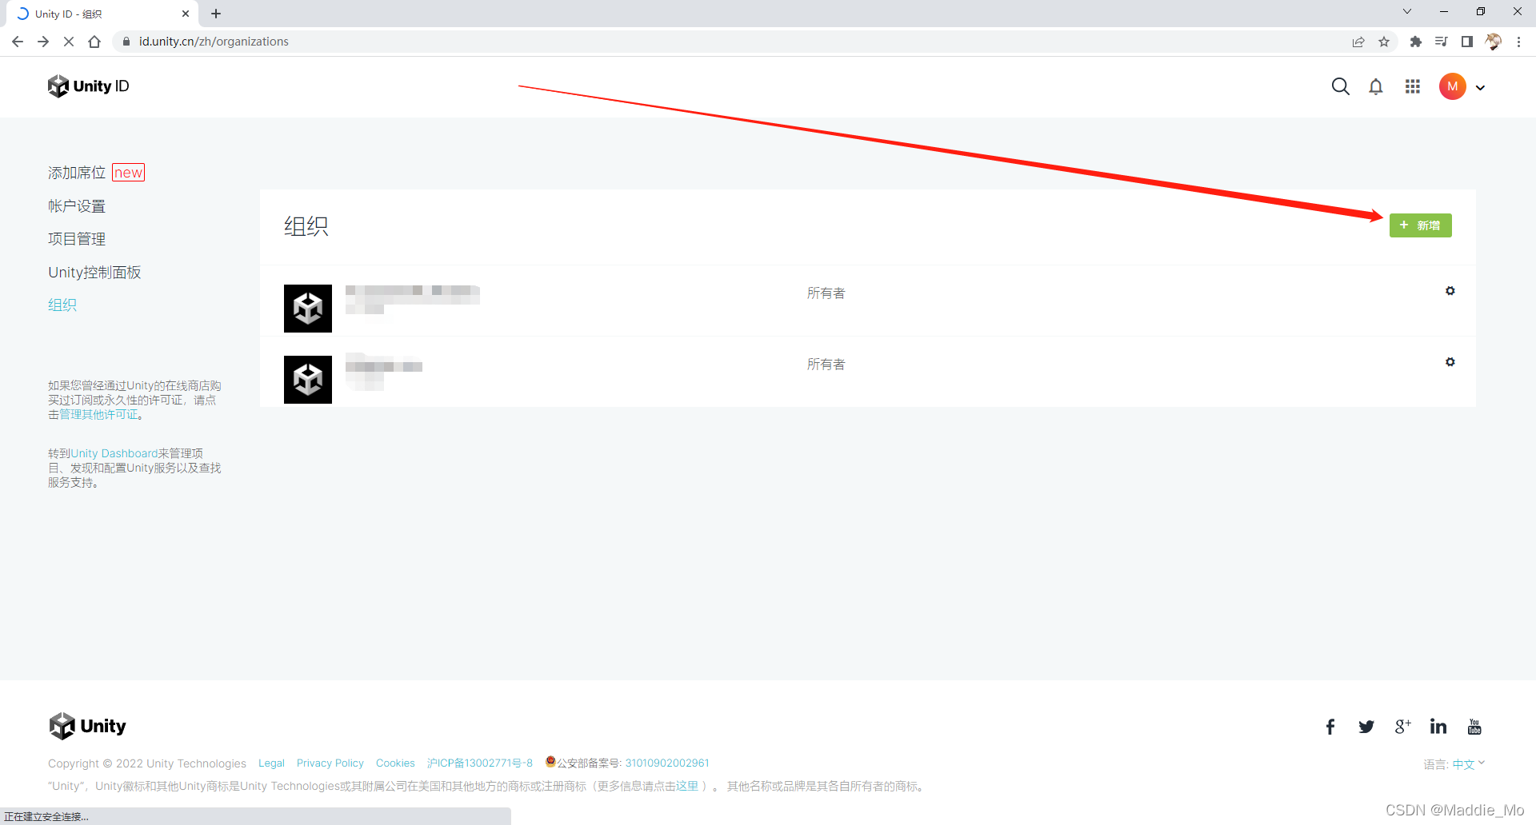This screenshot has width=1536, height=825.
Task: Open the Google Plus icon in footer
Action: pos(1402,727)
